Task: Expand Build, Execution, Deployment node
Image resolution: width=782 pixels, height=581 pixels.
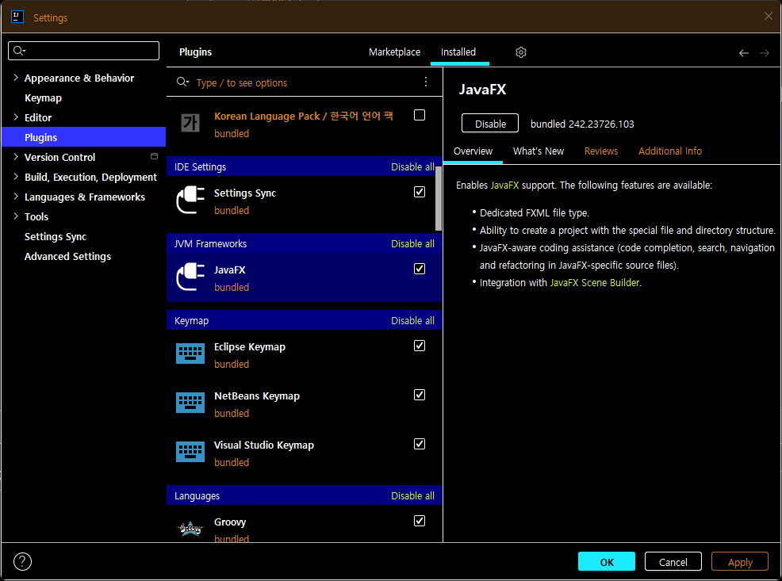Action: (x=15, y=177)
